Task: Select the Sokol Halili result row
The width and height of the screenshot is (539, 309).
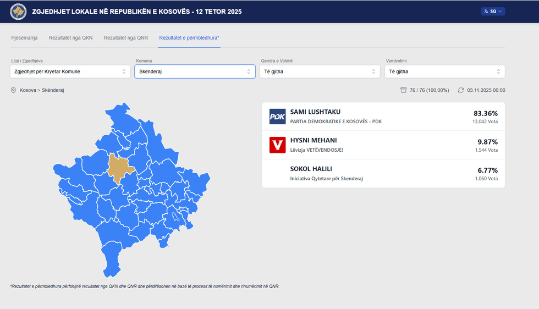Action: pyautogui.click(x=383, y=174)
